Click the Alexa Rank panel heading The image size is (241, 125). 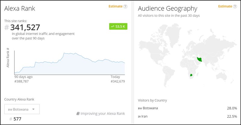click(x=20, y=8)
